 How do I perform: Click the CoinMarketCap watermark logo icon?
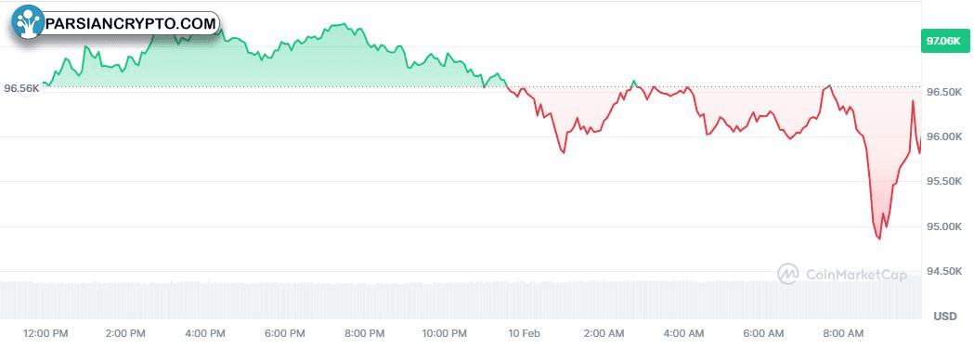click(x=788, y=274)
